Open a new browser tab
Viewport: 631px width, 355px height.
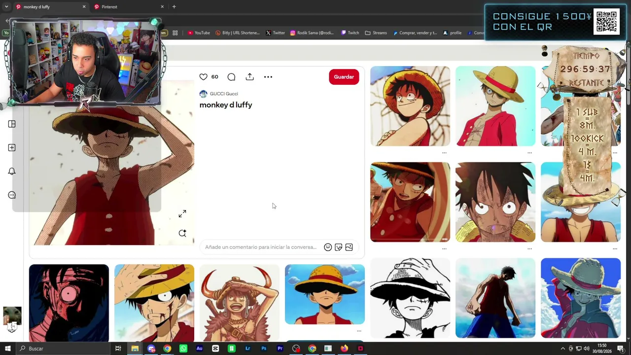point(174,7)
